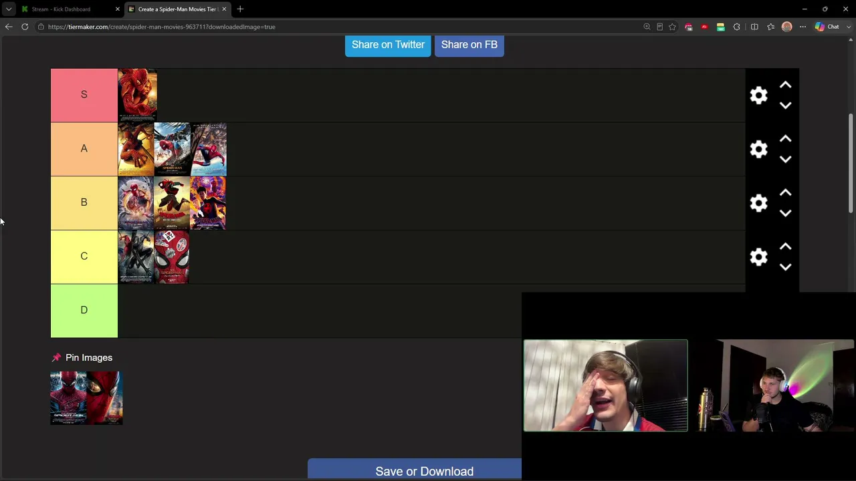
Task: Select the middle poster in A tier
Action: click(172, 149)
